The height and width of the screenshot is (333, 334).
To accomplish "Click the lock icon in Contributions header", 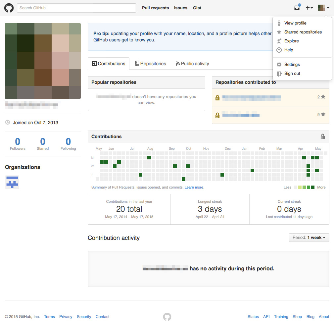I will [x=322, y=137].
